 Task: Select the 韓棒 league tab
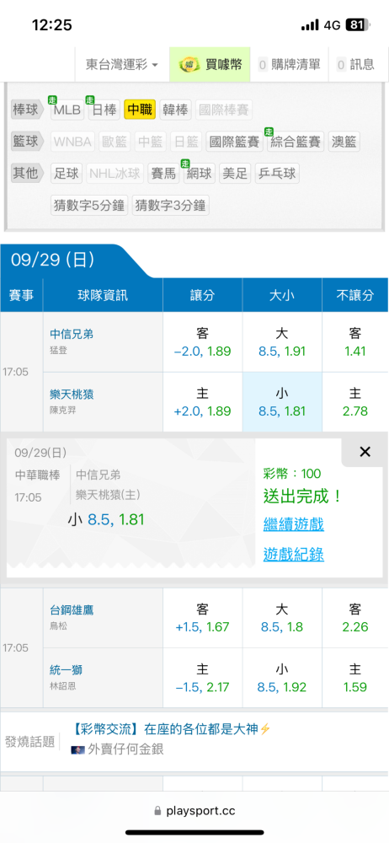pyautogui.click(x=176, y=110)
